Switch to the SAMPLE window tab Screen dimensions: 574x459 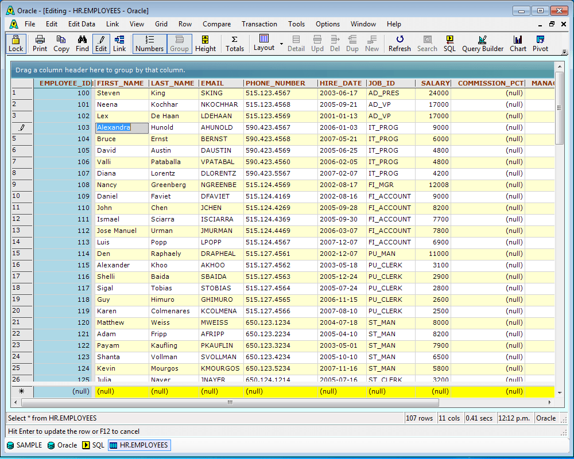(25, 445)
